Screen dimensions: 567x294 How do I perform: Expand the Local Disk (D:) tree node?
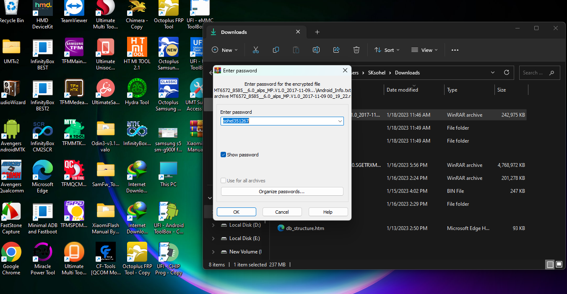pyautogui.click(x=213, y=225)
